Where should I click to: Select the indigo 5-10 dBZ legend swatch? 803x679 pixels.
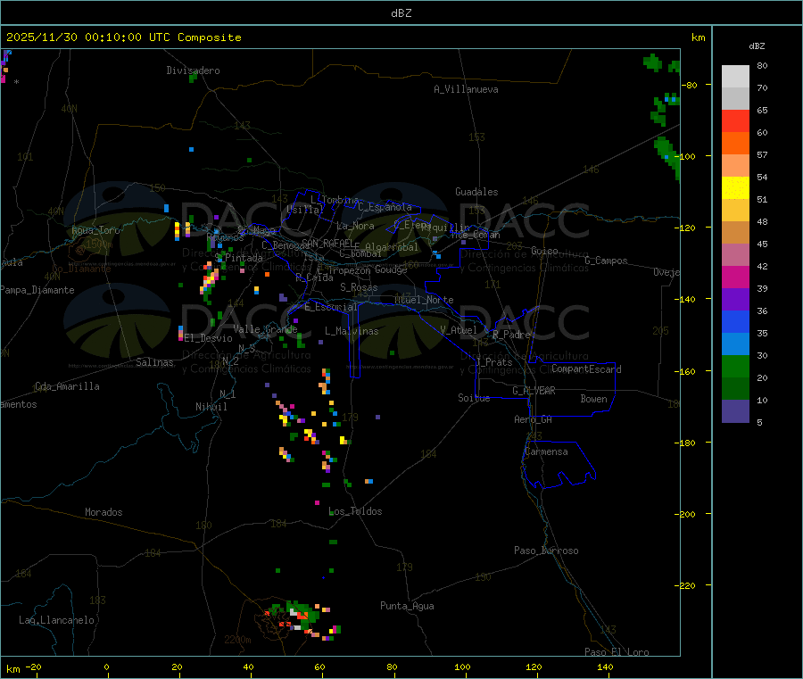(735, 411)
